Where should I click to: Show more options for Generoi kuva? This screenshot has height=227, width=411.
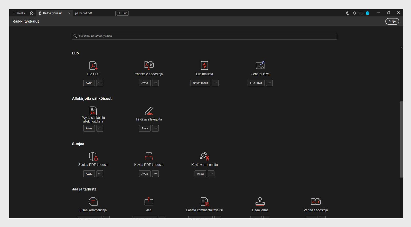coord(269,83)
